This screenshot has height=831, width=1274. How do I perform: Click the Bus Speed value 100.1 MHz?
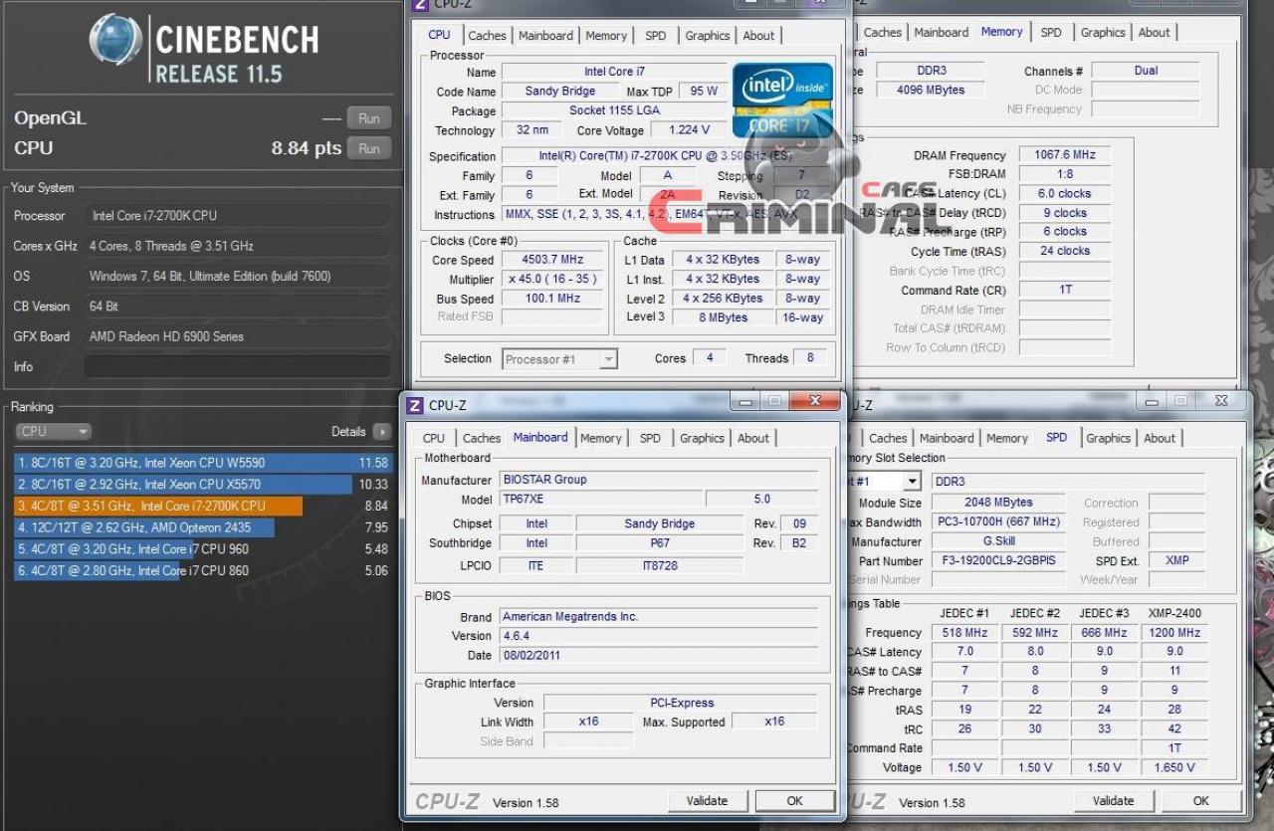552,299
